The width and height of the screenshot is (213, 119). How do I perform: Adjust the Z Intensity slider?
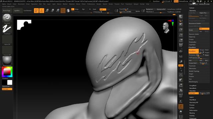103,12
